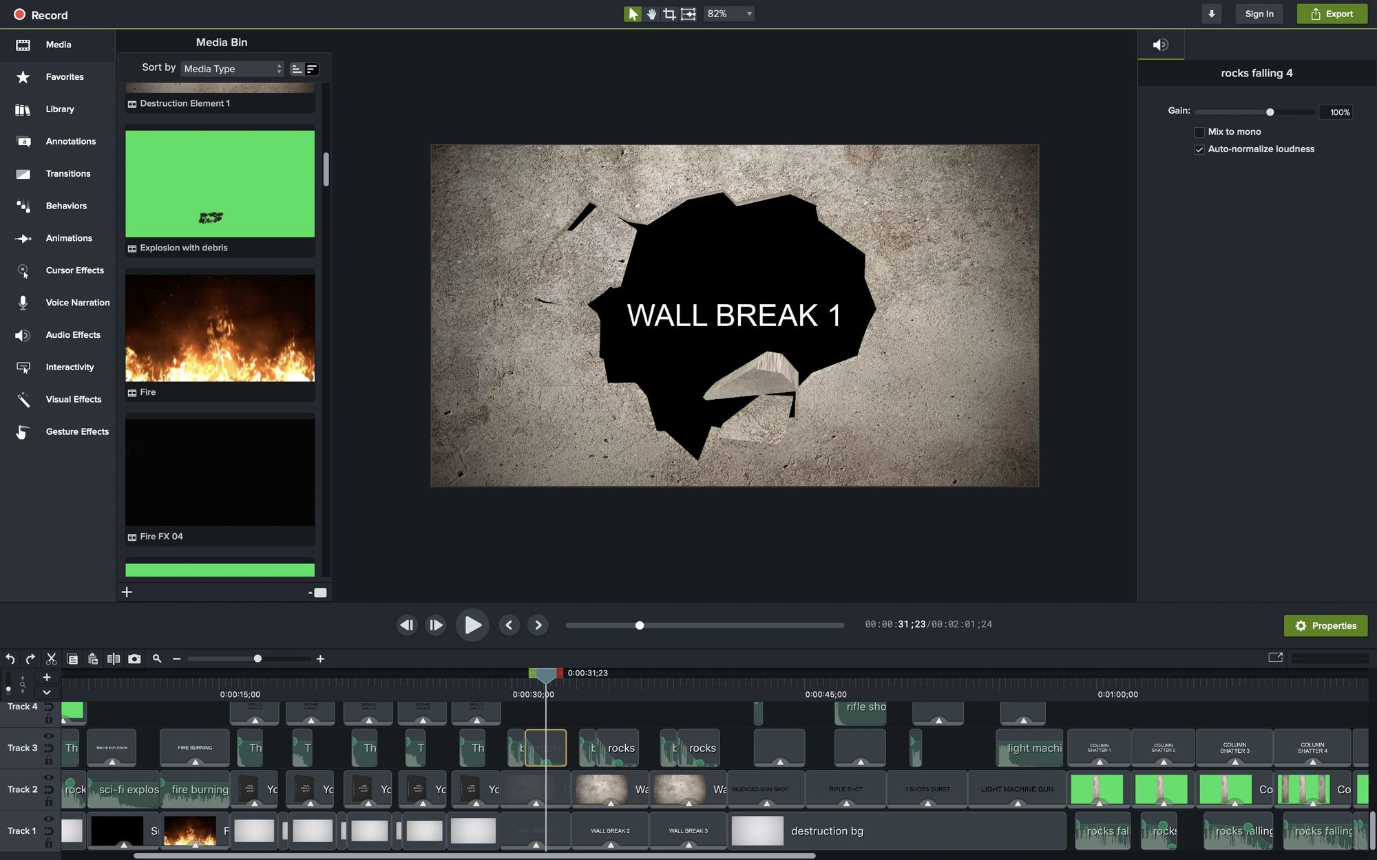The height and width of the screenshot is (860, 1377).
Task: Click the Record button
Action: pos(41,14)
